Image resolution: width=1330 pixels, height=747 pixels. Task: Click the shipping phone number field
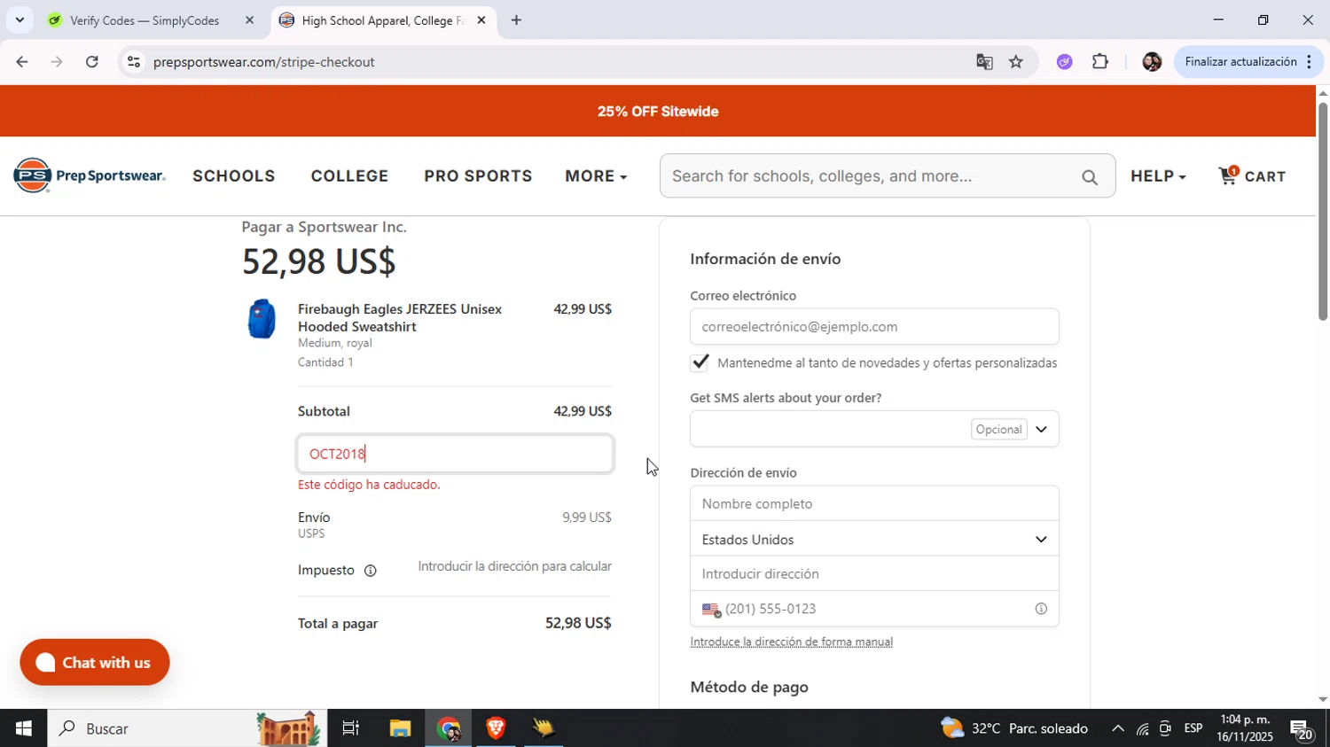[x=874, y=609]
